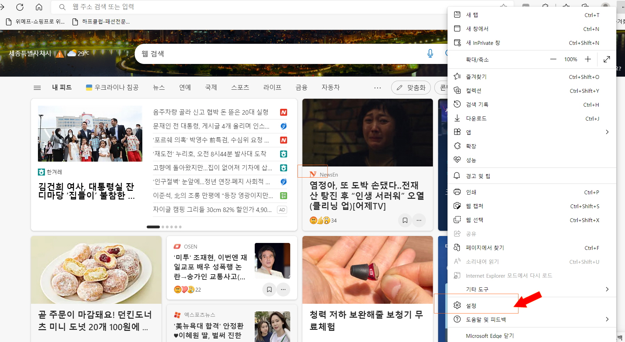
Task: Open 안정환 이혜원 엑스포츠뉴스 article
Action: 209,331
